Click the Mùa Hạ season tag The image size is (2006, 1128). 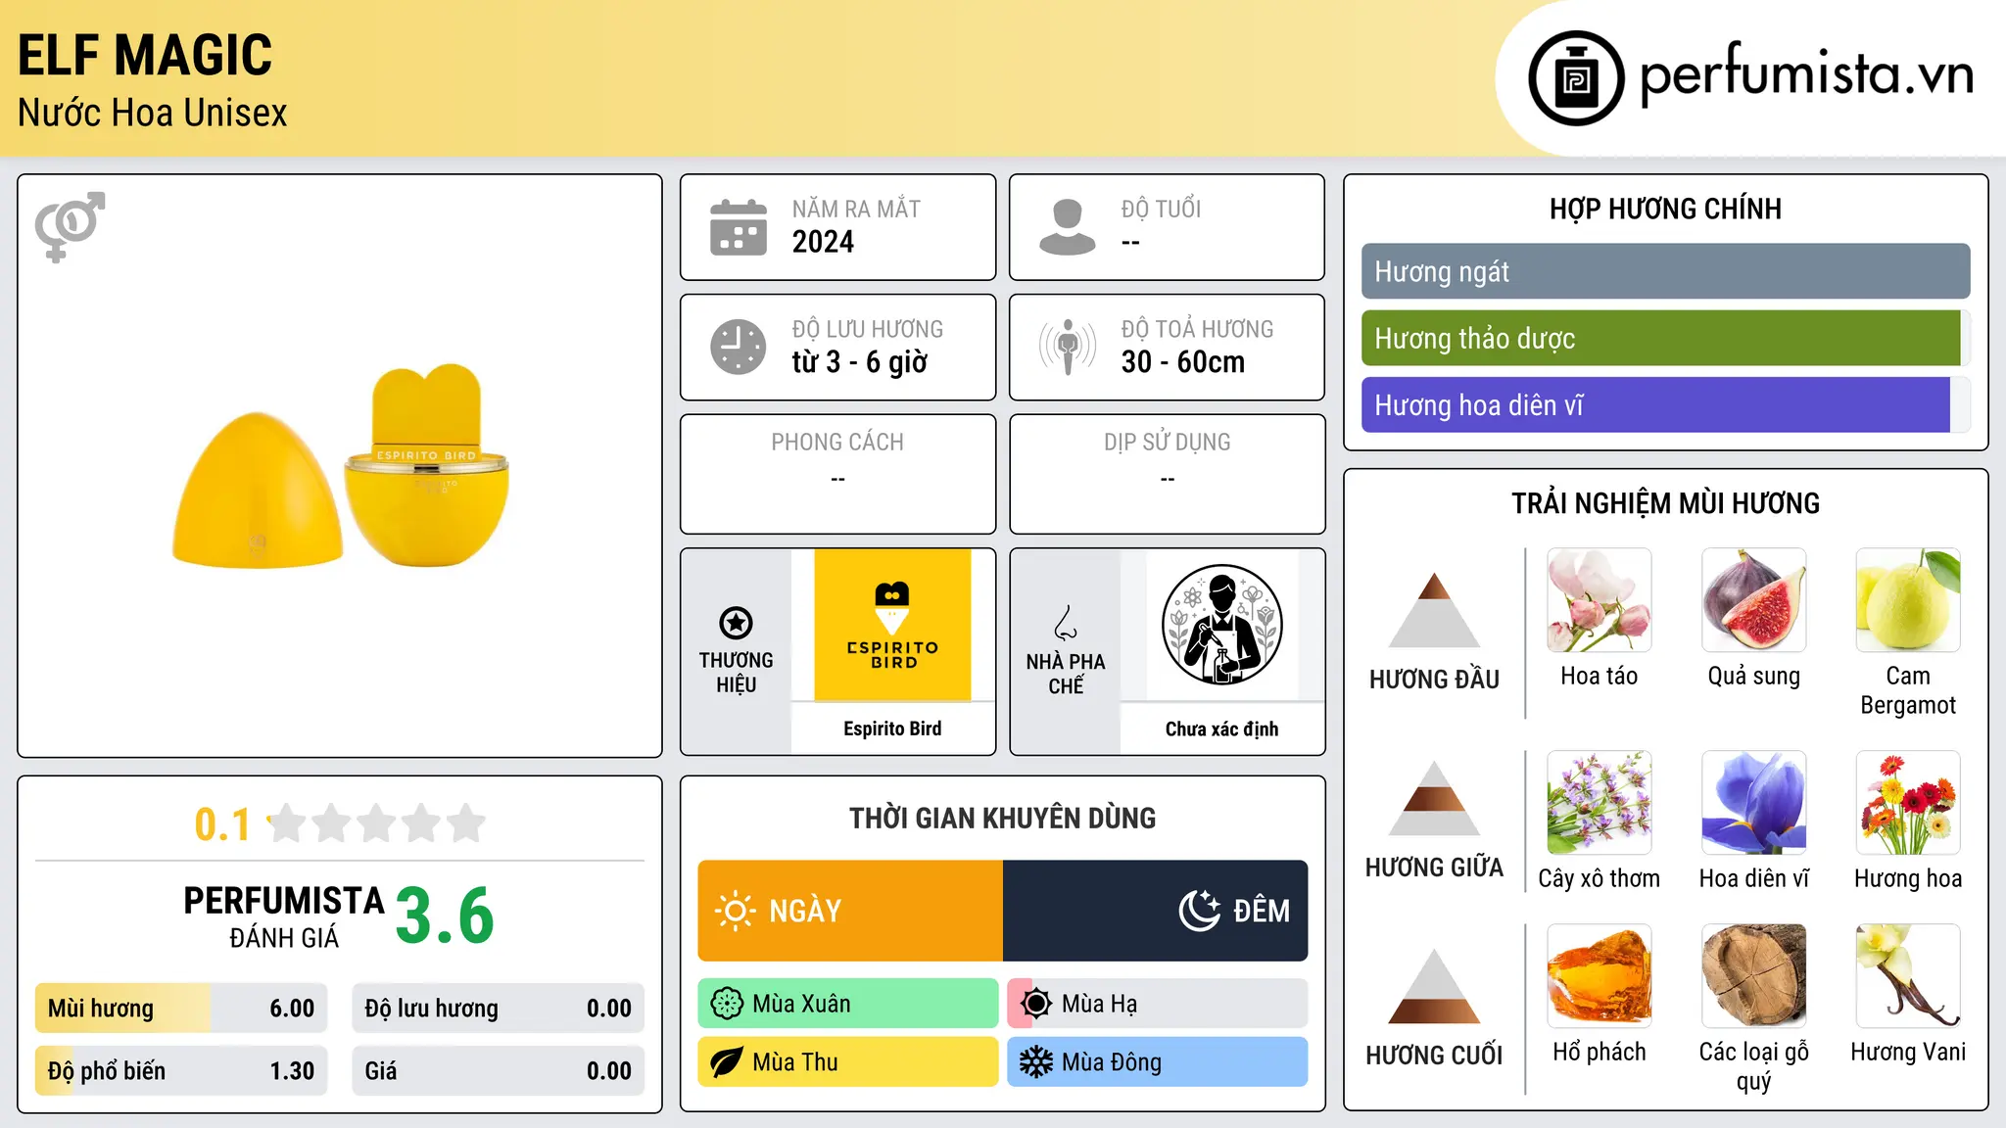pyautogui.click(x=1158, y=1004)
